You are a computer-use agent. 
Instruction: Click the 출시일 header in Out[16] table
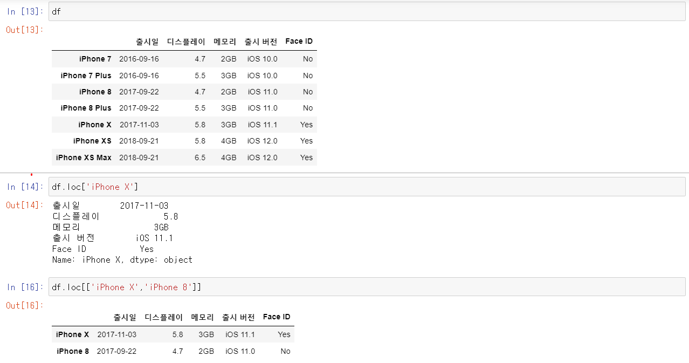125,317
